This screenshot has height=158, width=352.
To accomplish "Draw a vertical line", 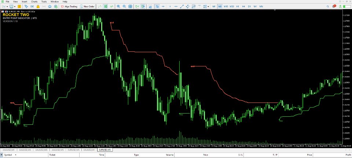I will pyautogui.click(x=170, y=7).
